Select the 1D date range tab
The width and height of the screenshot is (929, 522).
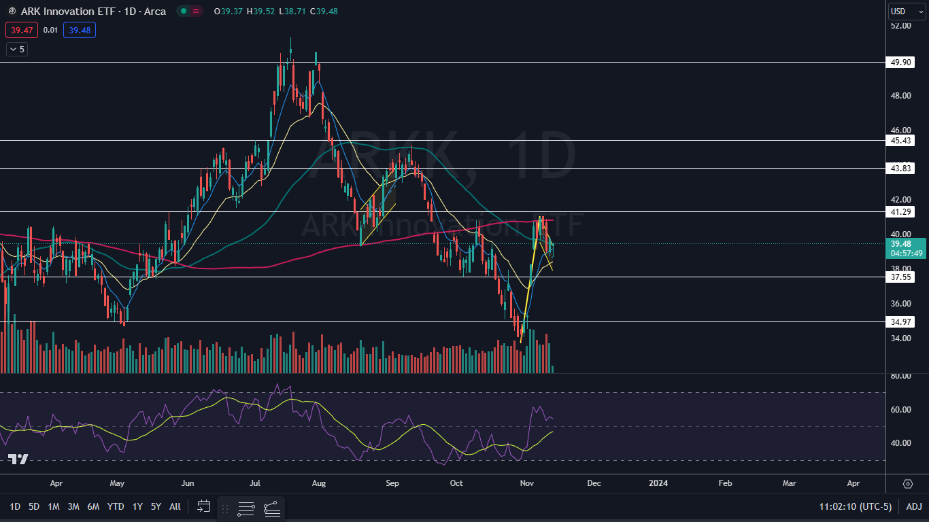pyautogui.click(x=15, y=506)
